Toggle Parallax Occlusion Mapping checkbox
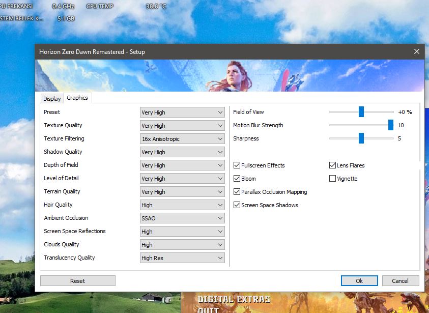429x313 pixels. (x=237, y=192)
